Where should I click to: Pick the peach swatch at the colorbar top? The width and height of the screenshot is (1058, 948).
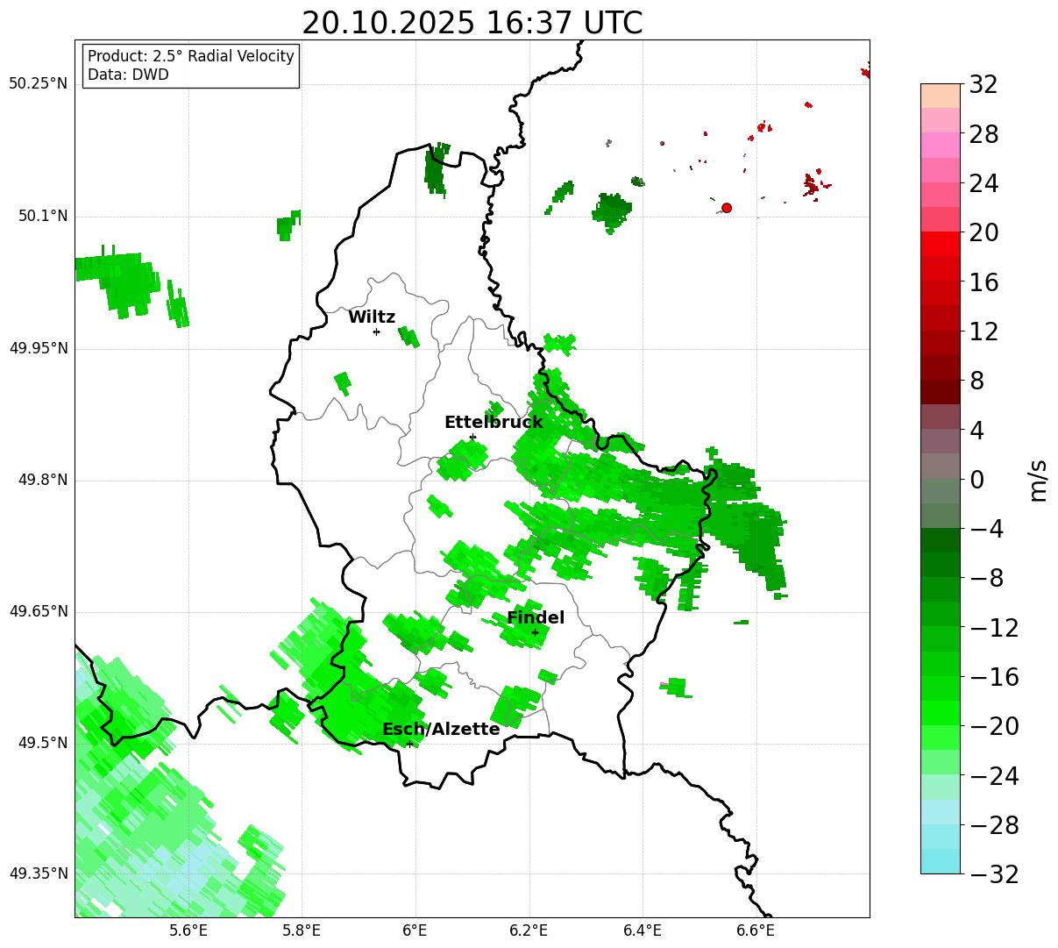[x=941, y=96]
